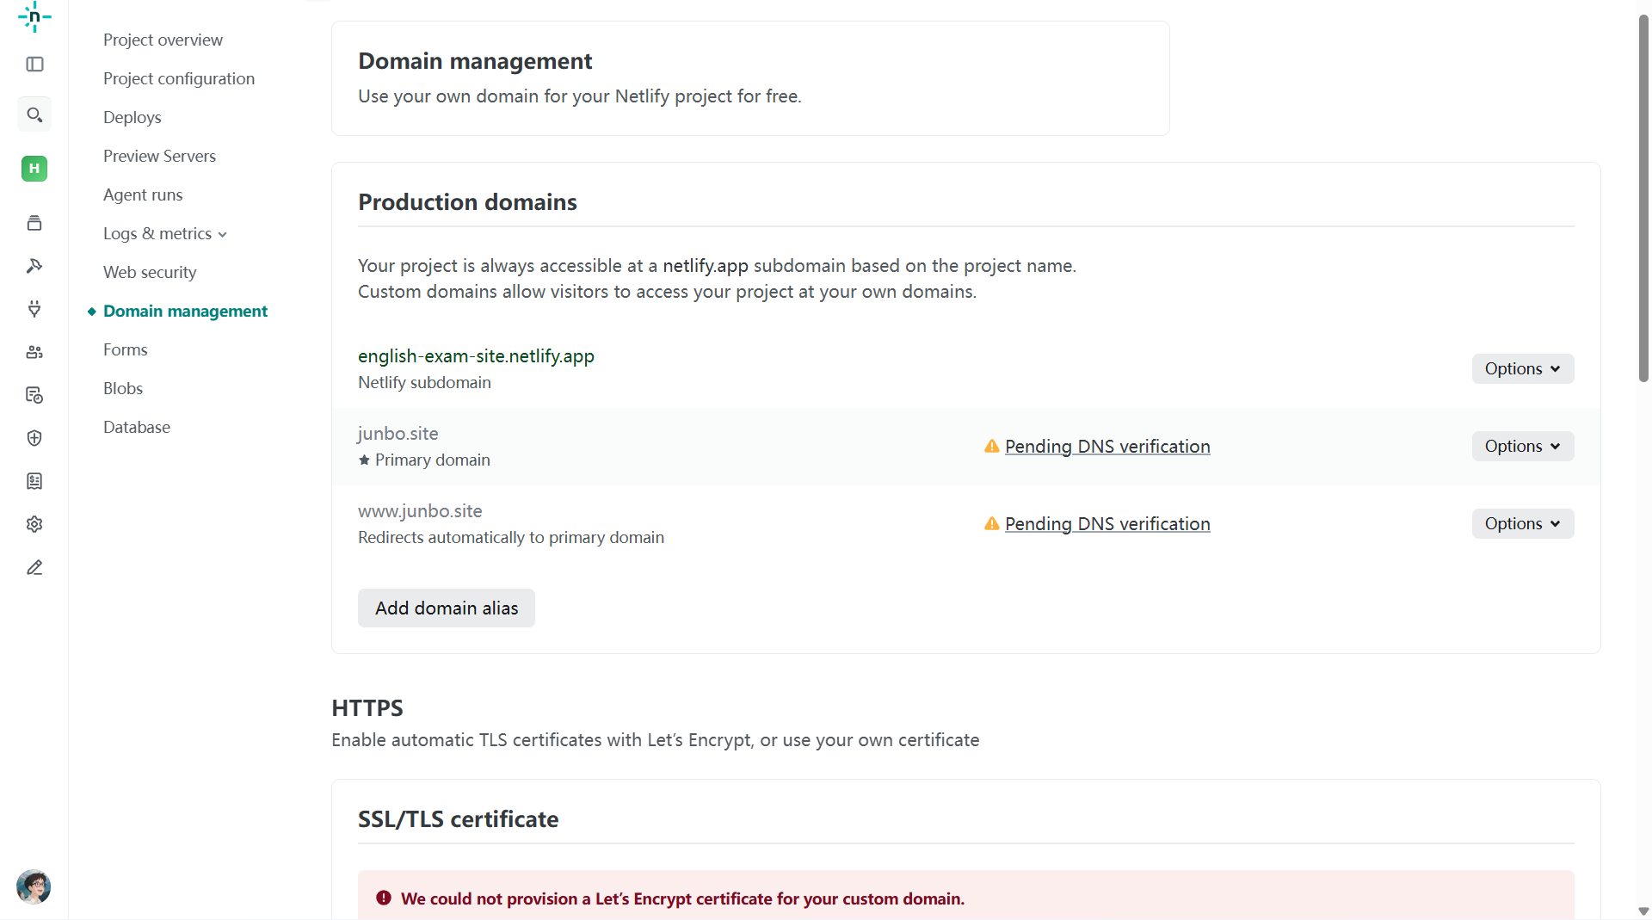Open Web security page
This screenshot has width=1652, height=920.
(150, 272)
